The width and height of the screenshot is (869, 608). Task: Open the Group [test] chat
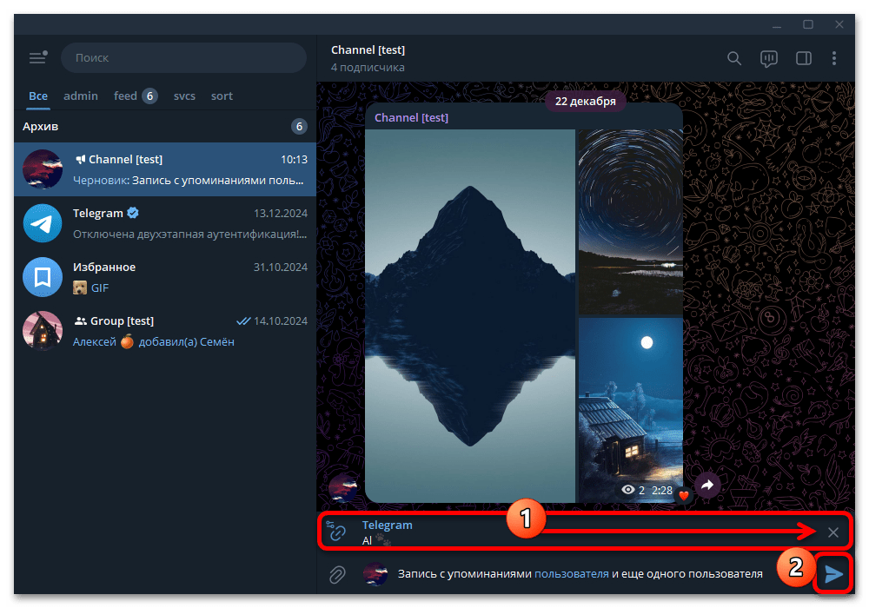click(165, 331)
